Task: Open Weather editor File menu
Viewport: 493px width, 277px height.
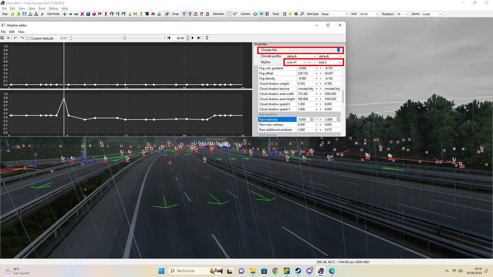Action: tap(3, 32)
